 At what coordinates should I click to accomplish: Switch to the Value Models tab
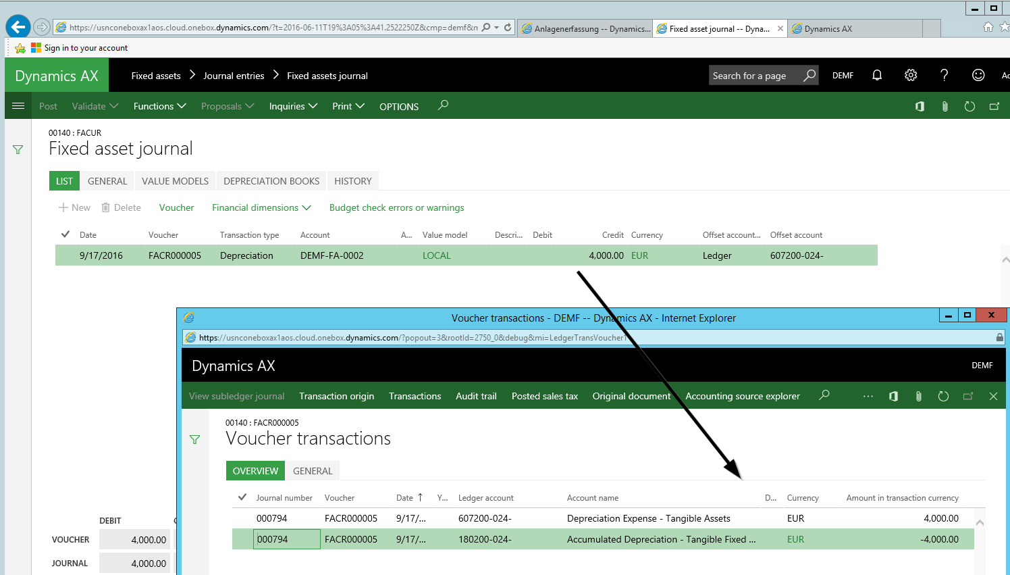click(x=175, y=181)
